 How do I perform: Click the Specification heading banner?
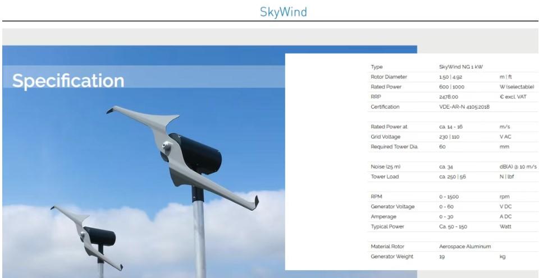click(x=68, y=81)
